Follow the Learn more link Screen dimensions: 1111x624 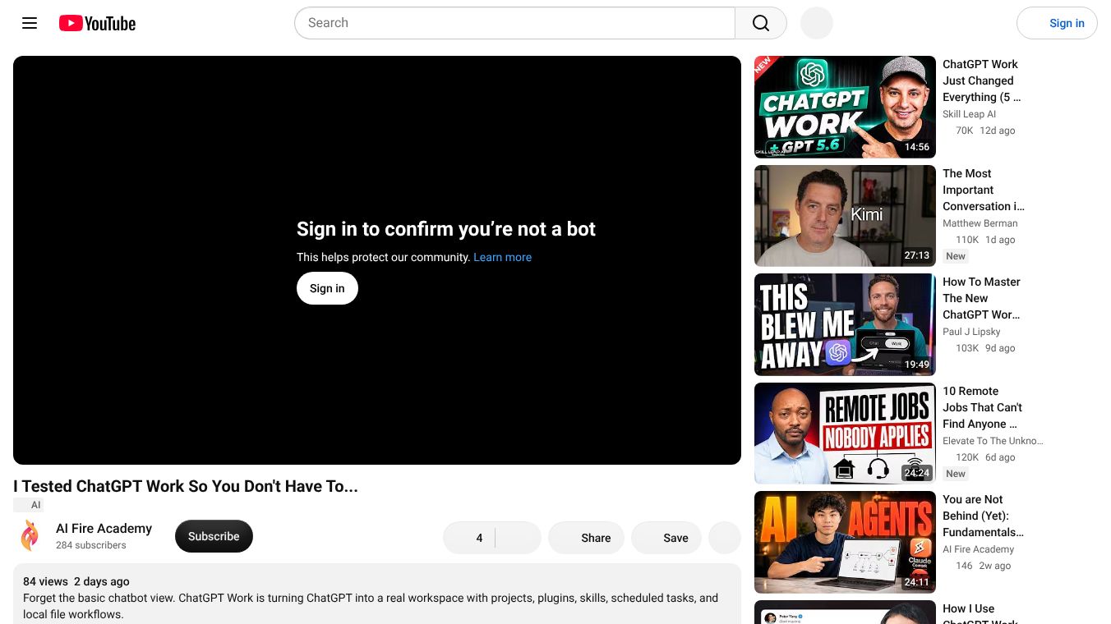(x=502, y=257)
